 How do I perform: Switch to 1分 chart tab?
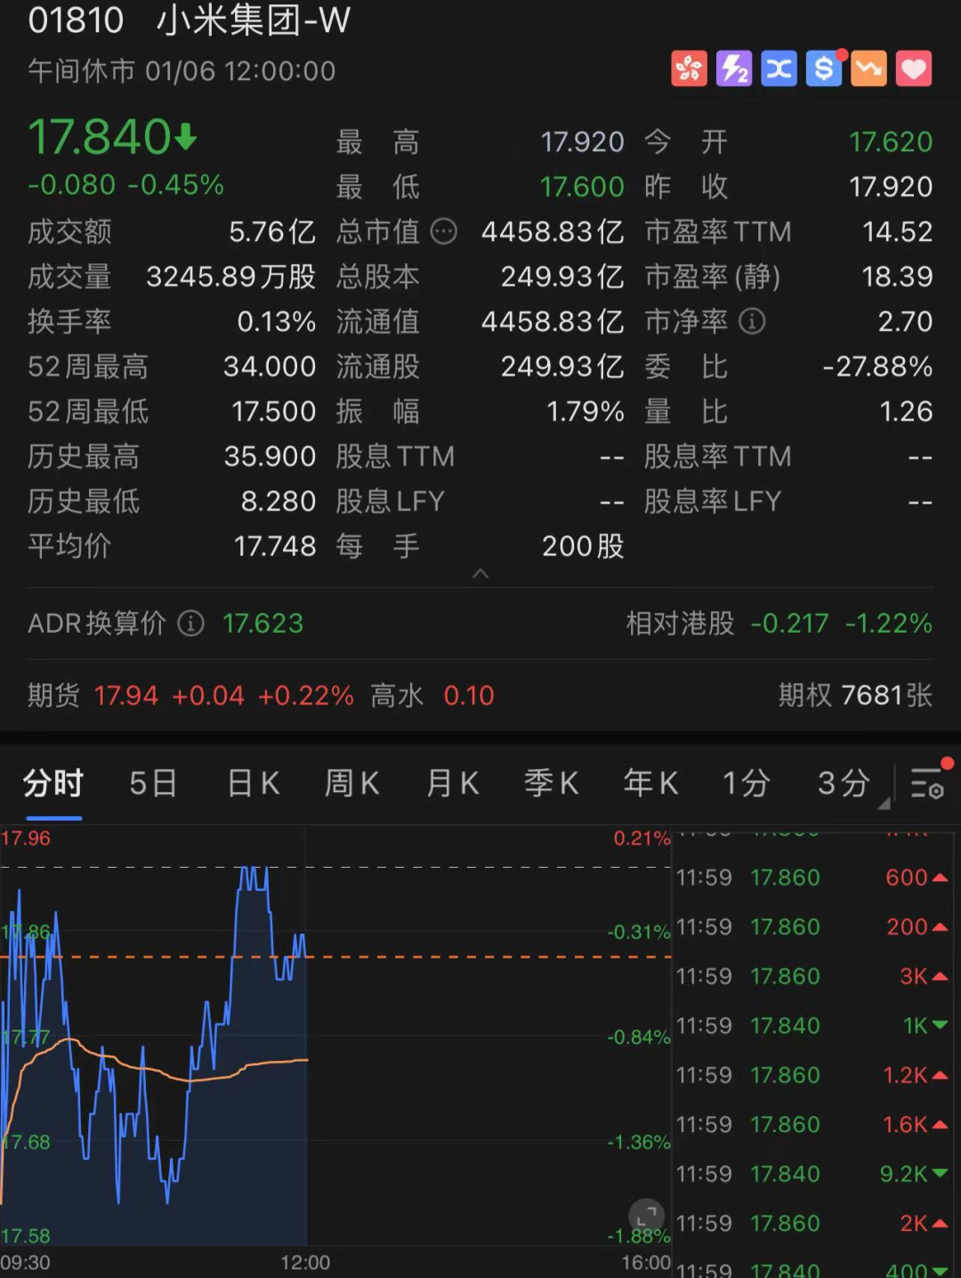click(746, 783)
